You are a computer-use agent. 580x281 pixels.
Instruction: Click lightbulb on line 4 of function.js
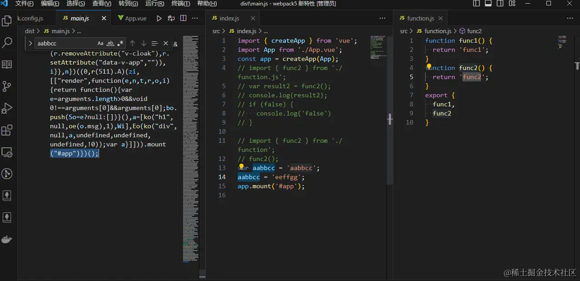[429, 67]
